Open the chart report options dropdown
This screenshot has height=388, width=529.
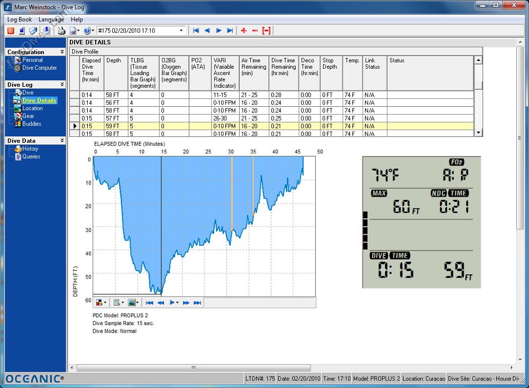(x=118, y=302)
